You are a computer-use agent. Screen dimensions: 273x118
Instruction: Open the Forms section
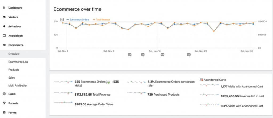click(x=12, y=113)
